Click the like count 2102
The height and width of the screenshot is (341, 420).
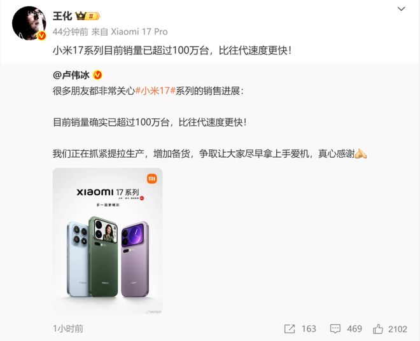(x=398, y=329)
